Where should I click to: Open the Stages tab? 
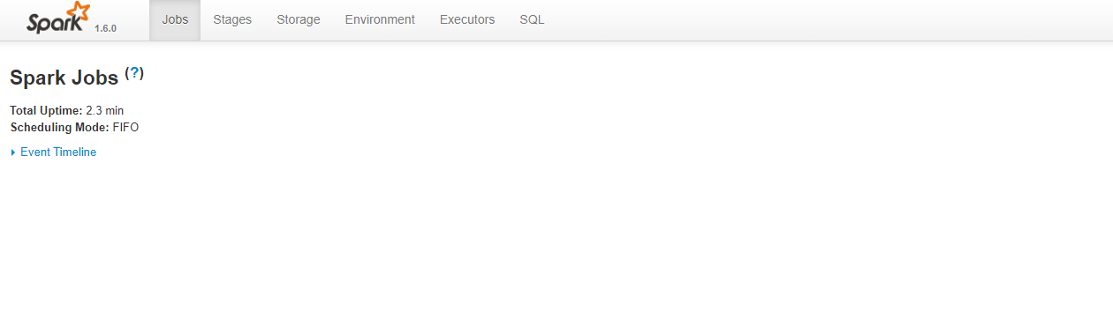(232, 19)
